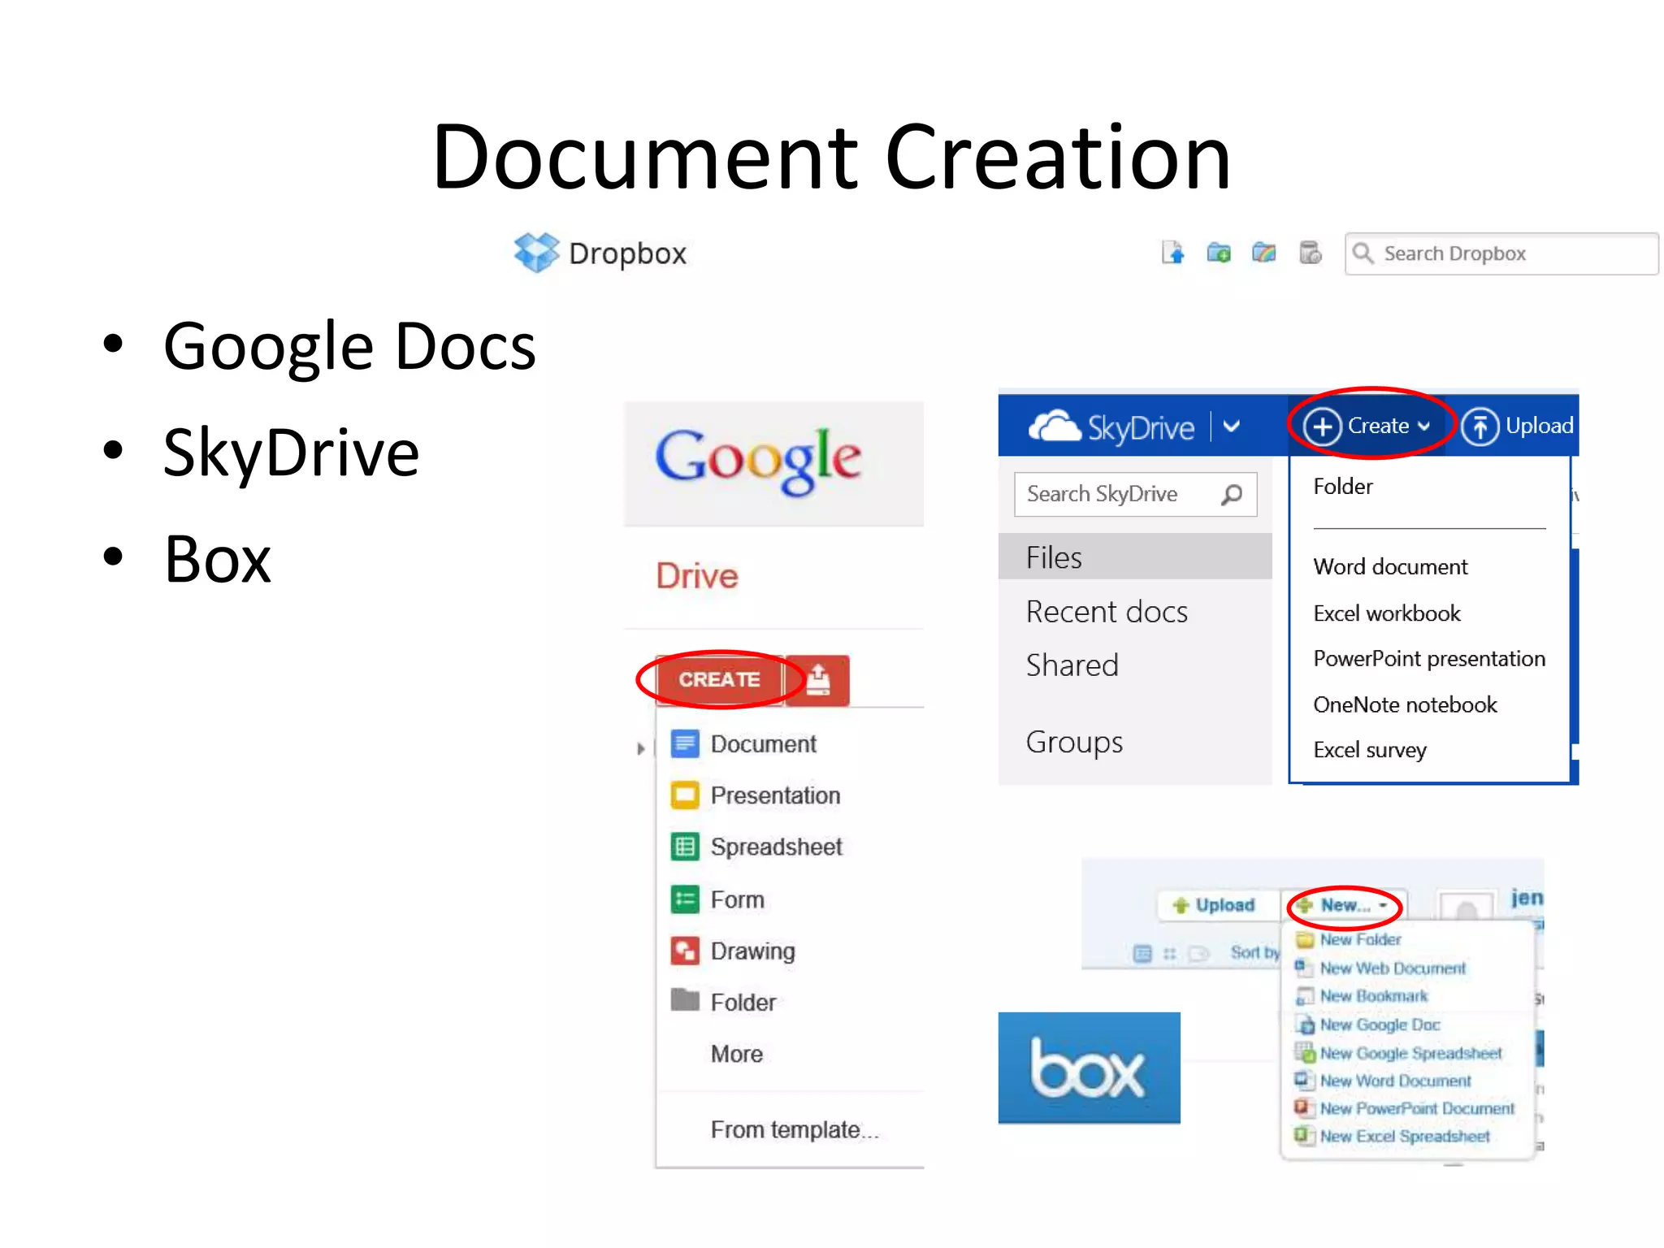Choose Excel workbook in SkyDrive menu
Screen dimensions: 1664x1248
[1387, 613]
